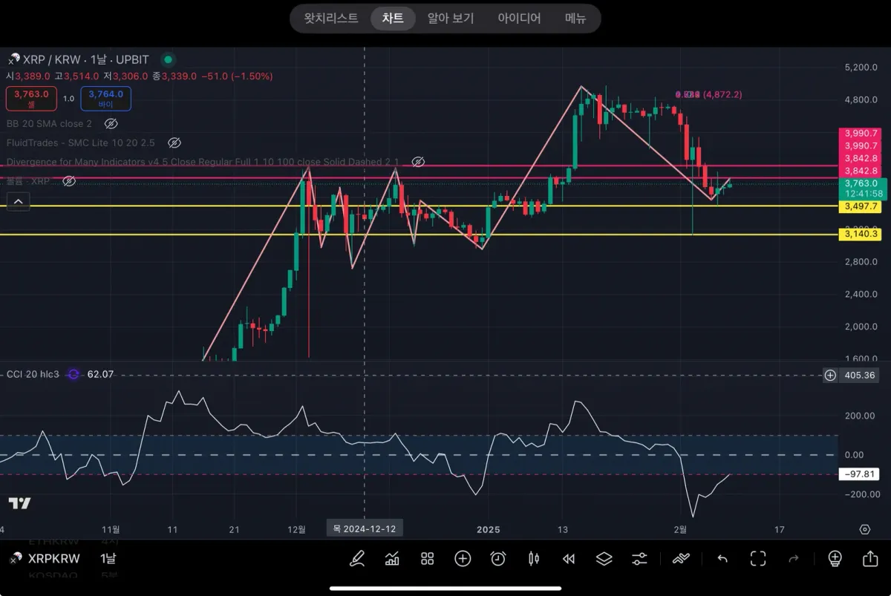
Task: Unhide the FluidTrades SMC Lite indicator
Action: (x=174, y=143)
